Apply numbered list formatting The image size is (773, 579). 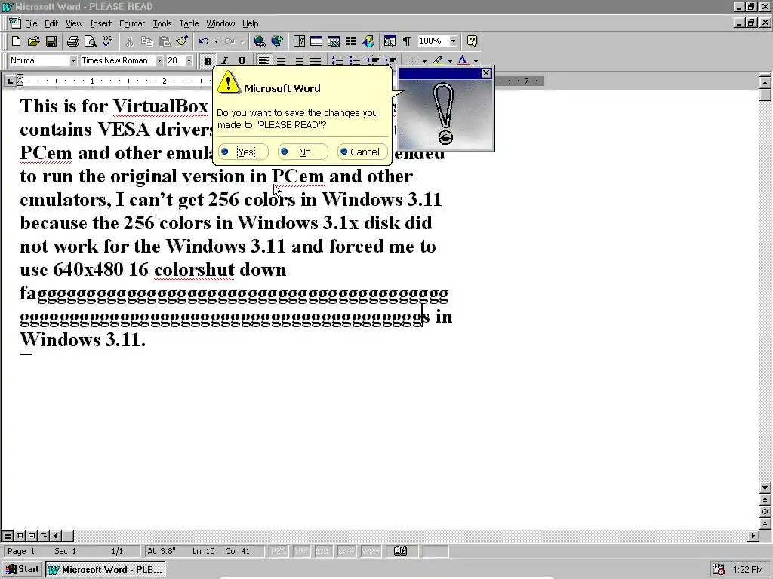pos(337,60)
